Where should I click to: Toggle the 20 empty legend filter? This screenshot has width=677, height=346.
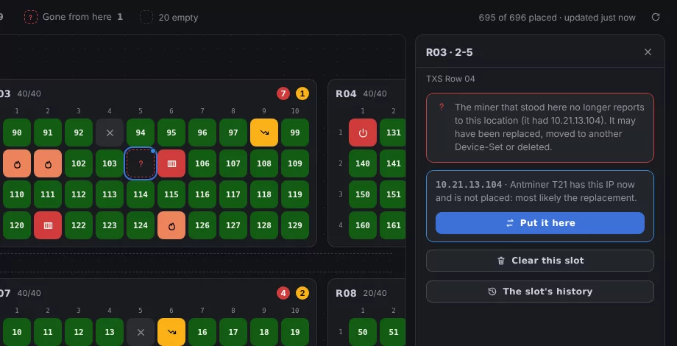click(x=169, y=17)
